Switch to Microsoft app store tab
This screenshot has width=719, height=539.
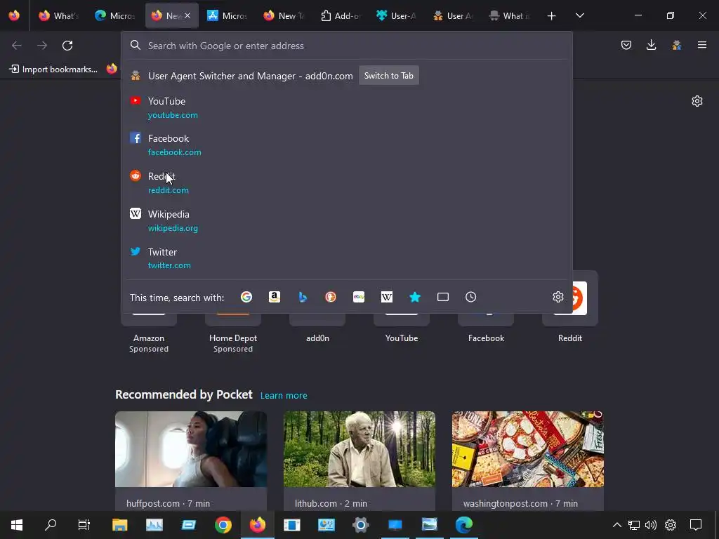227,15
